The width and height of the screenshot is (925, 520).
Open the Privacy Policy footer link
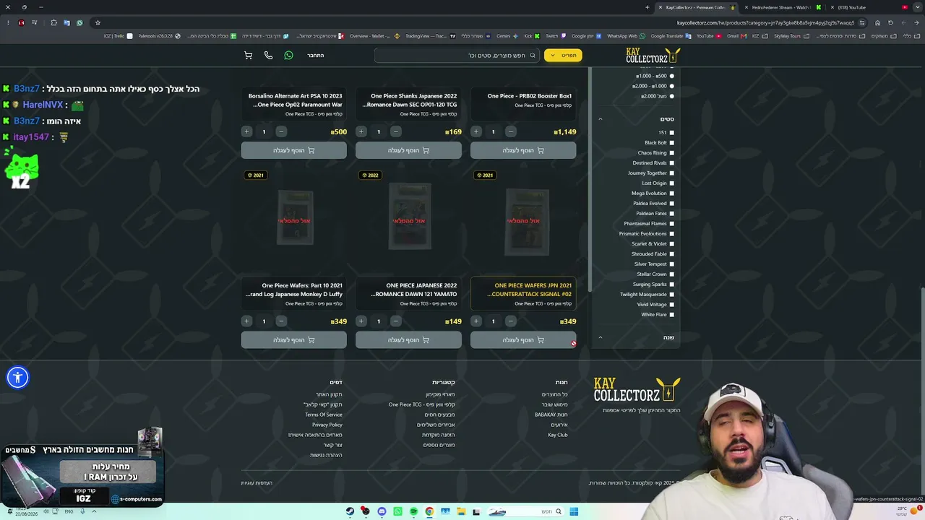(x=327, y=425)
